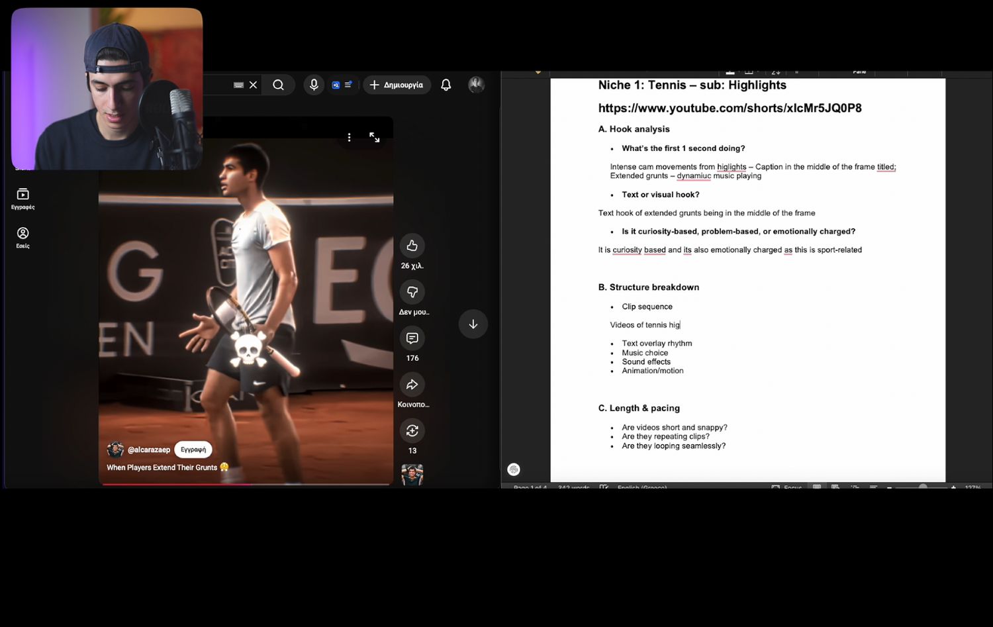993x627 pixels.
Task: Click the Short's red progress bar
Action: [x=246, y=485]
